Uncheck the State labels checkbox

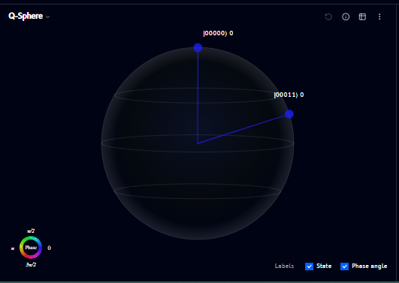tap(309, 266)
